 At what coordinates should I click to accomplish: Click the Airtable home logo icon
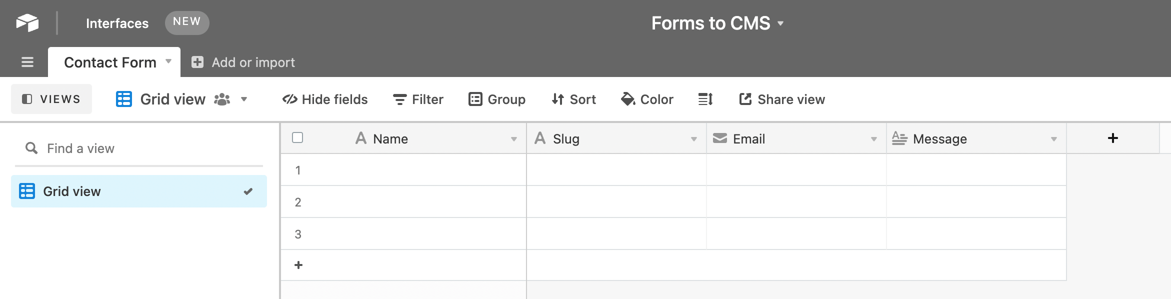[27, 23]
